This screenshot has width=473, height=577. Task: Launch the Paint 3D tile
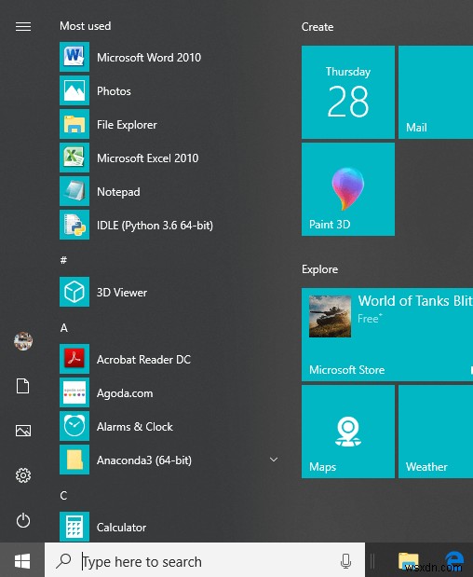point(348,189)
